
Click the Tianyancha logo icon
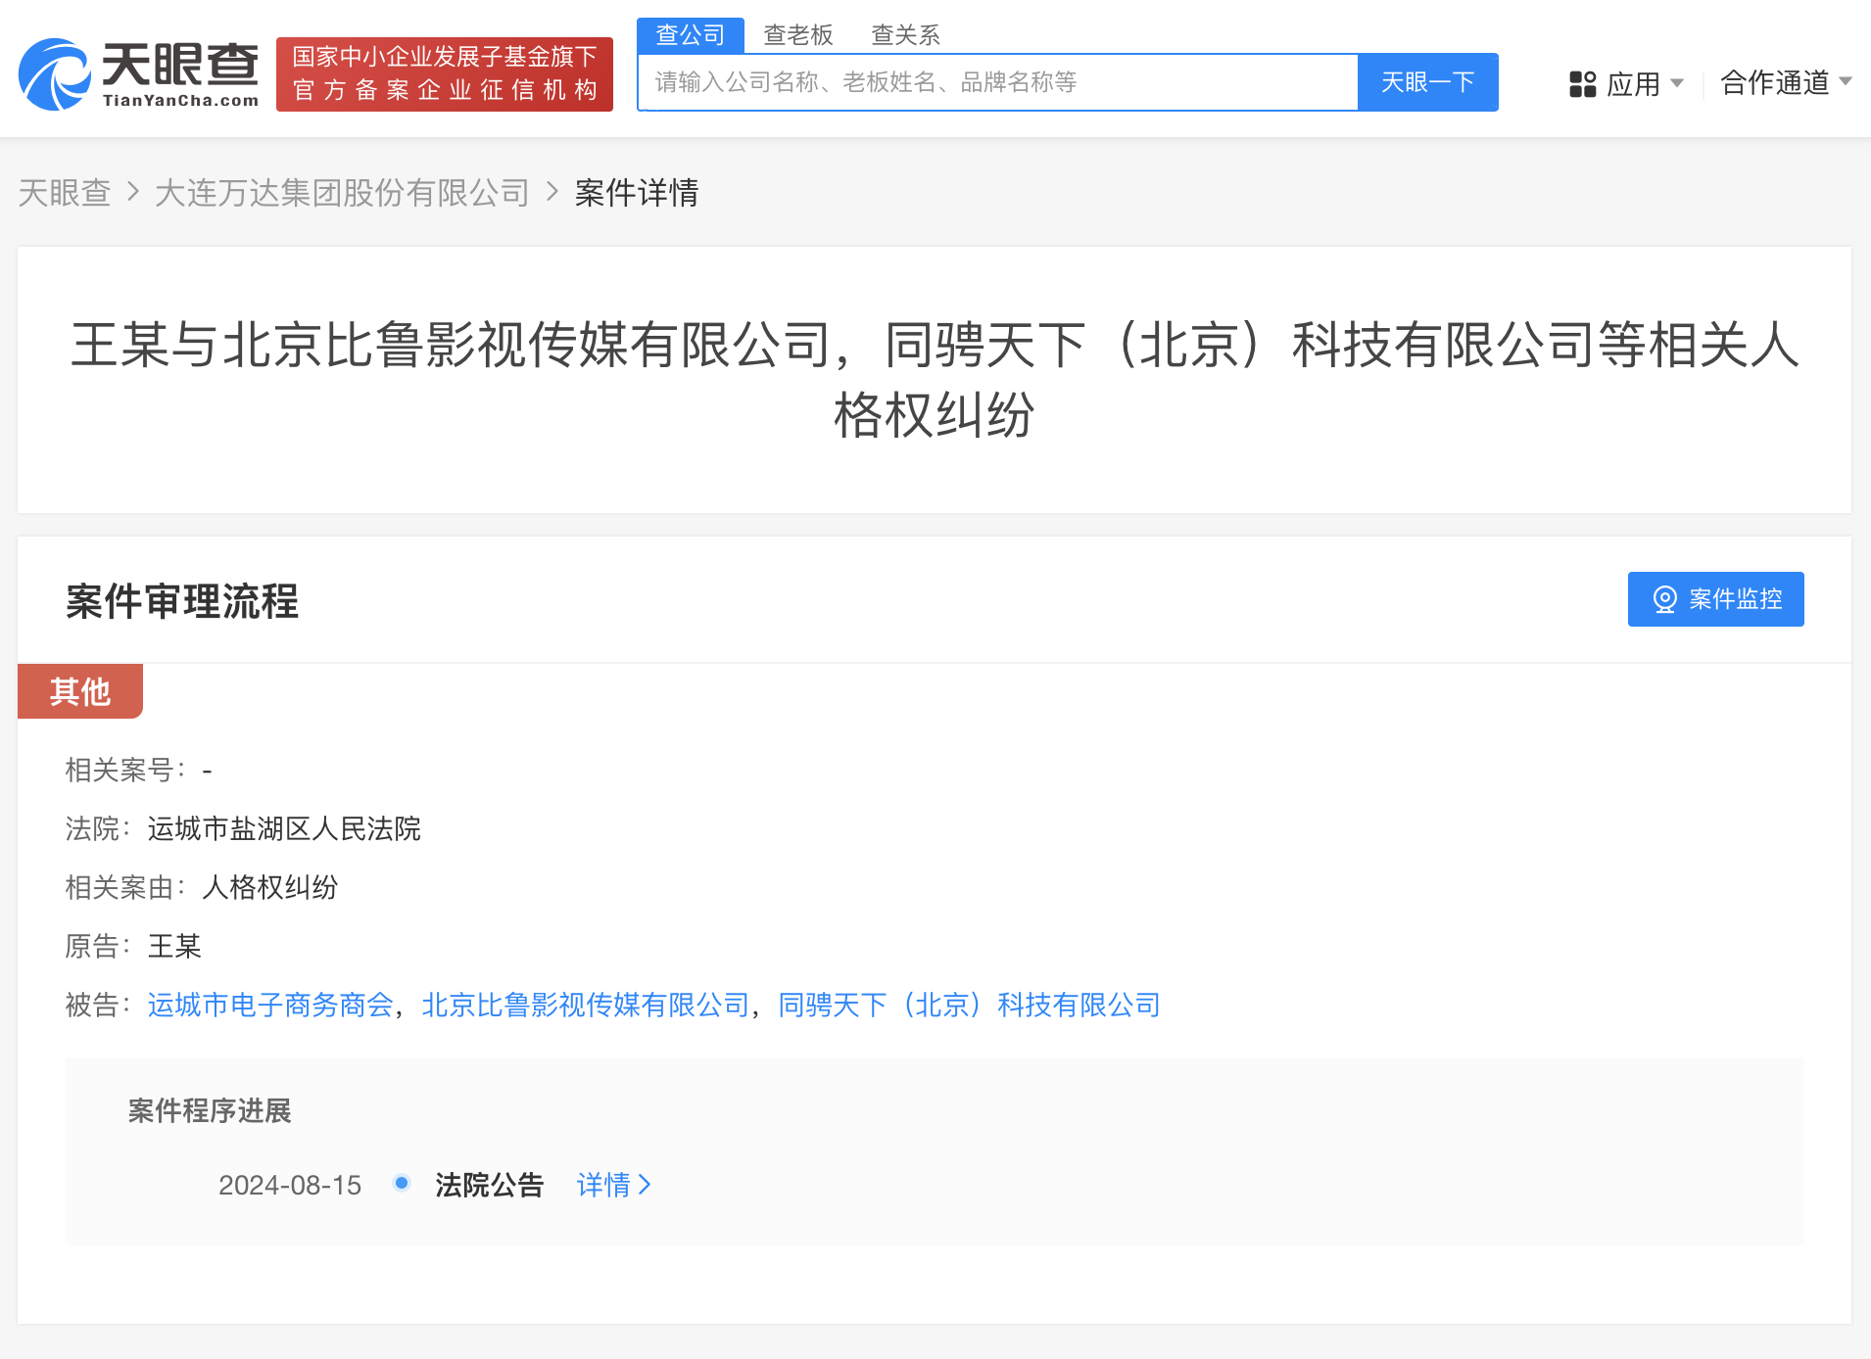tap(54, 69)
